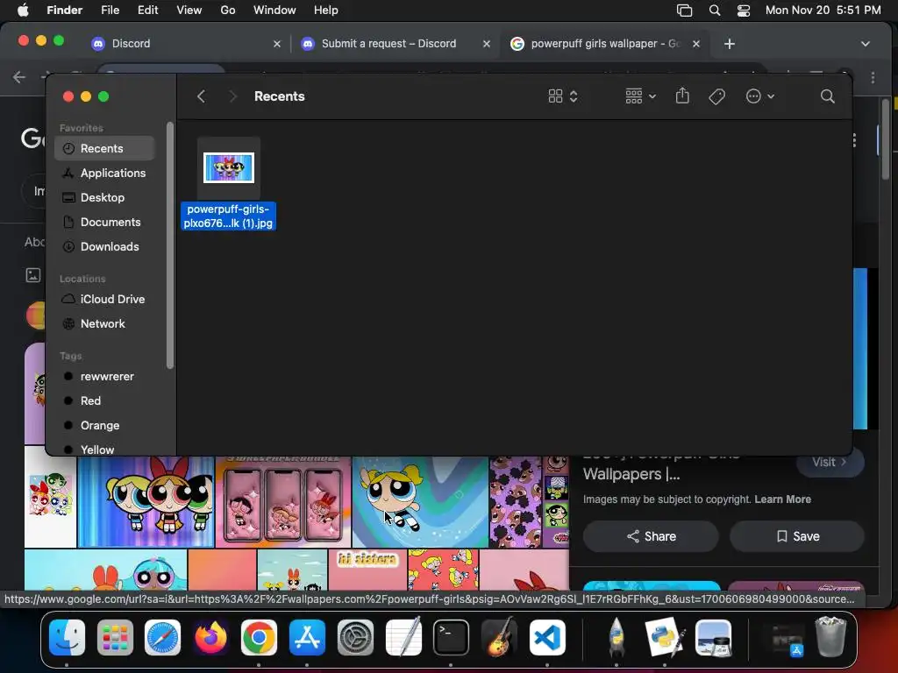Viewport: 898px width, 673px height.
Task: Open the Finder action ellipsis menu
Action: (x=760, y=96)
